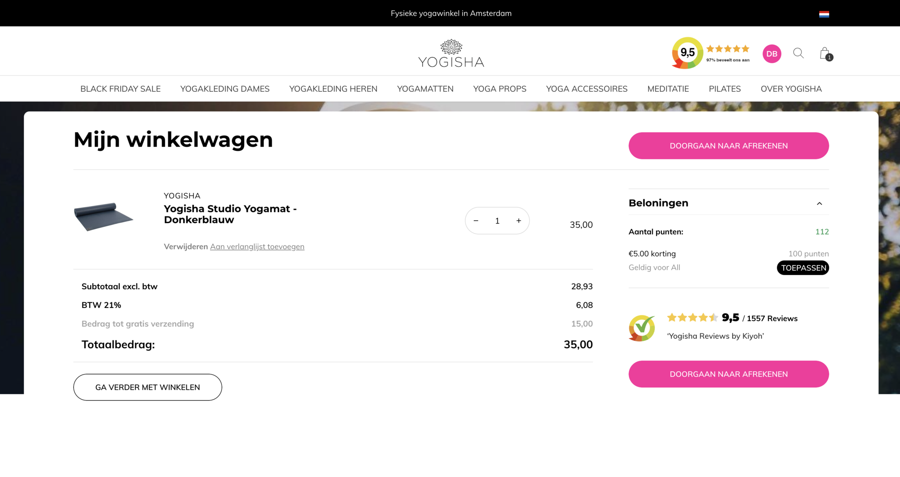
Task: Click the Dutch flag language icon
Action: click(x=824, y=14)
